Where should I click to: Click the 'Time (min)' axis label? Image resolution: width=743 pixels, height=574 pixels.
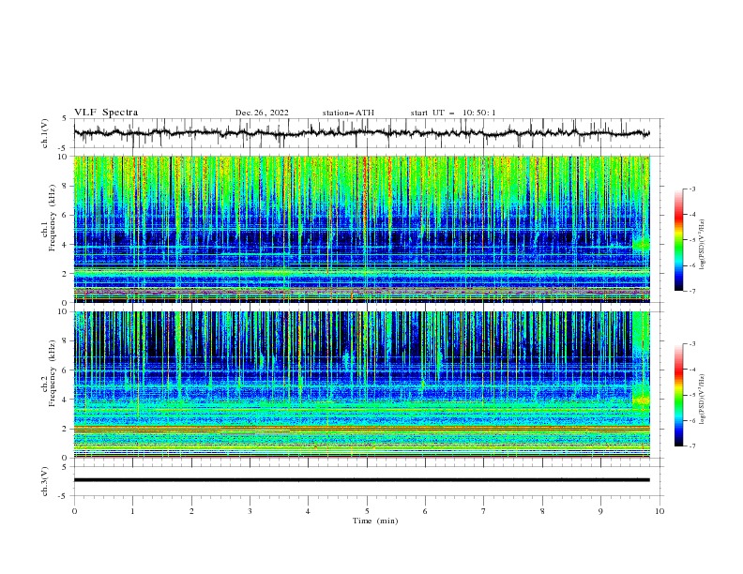(x=375, y=521)
